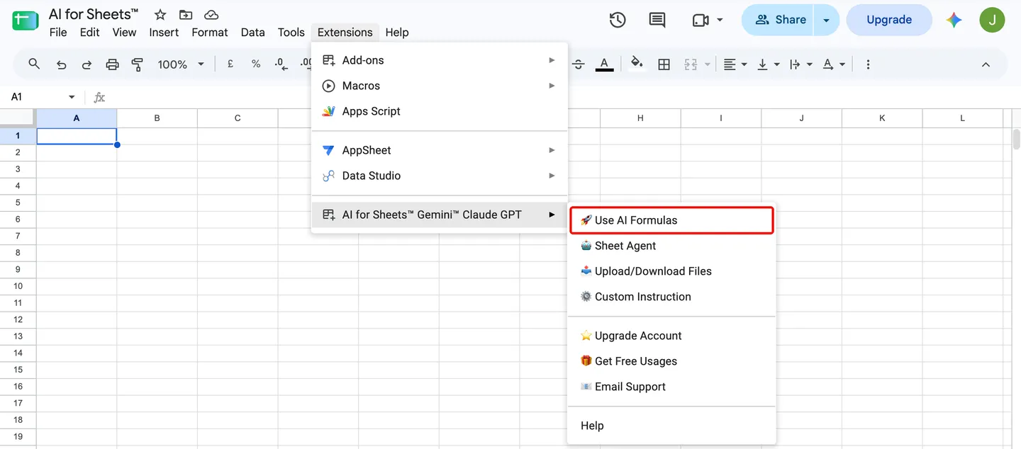Click the search magnifier icon in toolbar
Screen dimensions: 1021x449
[34, 64]
